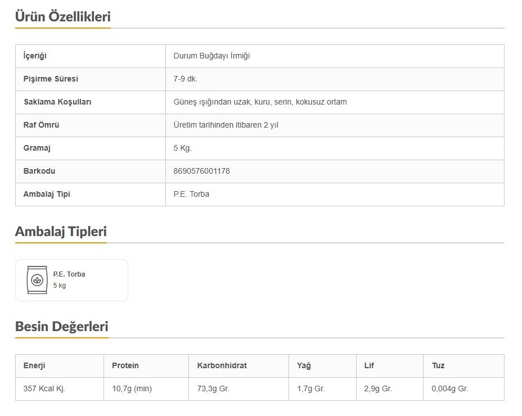522x416 pixels.
Task: Click the Ürün Özellikleri heading
Action: pyautogui.click(x=62, y=17)
